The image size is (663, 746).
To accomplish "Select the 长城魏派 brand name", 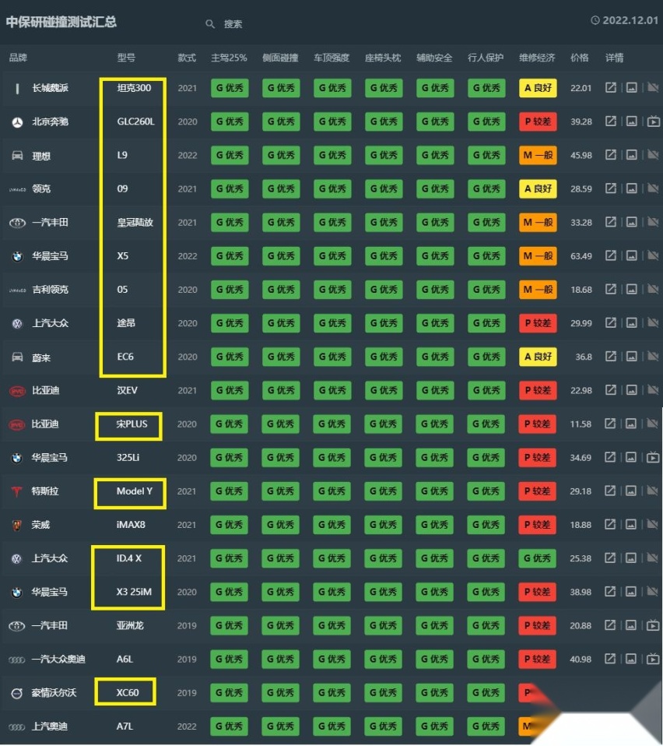I will pyautogui.click(x=51, y=88).
